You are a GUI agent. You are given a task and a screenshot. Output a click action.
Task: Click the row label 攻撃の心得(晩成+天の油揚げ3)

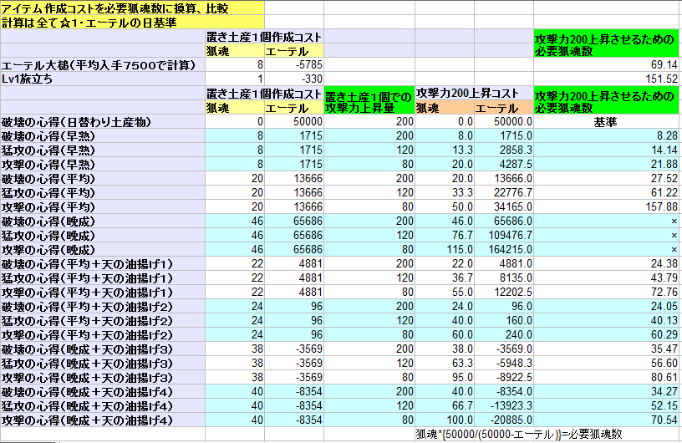pos(103,377)
